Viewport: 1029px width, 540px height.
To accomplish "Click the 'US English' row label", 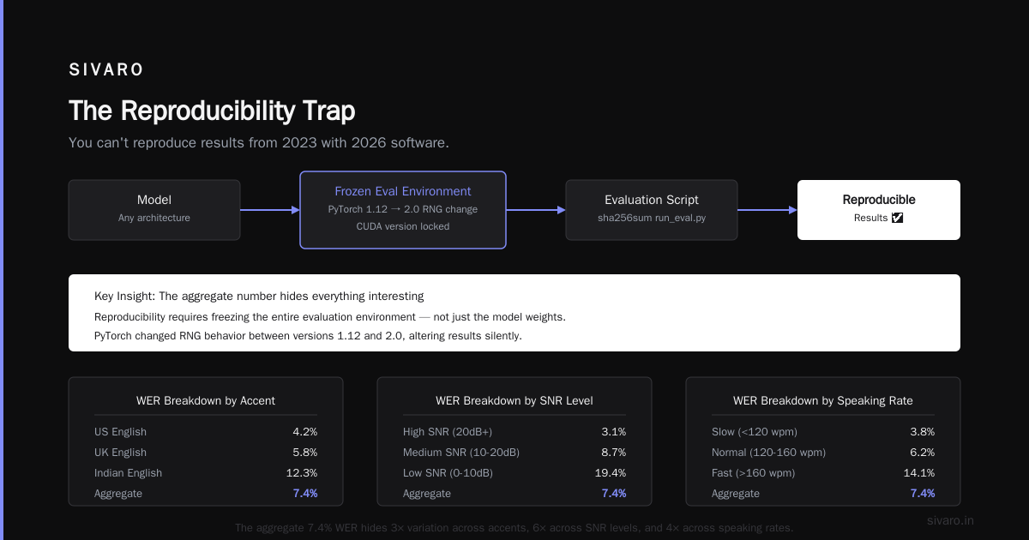I will click(x=120, y=432).
